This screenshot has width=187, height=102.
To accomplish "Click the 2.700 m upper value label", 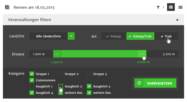I will (x=143, y=62).
